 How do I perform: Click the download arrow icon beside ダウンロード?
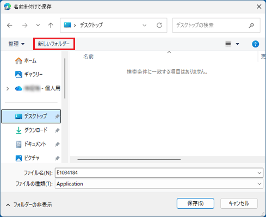[18, 130]
